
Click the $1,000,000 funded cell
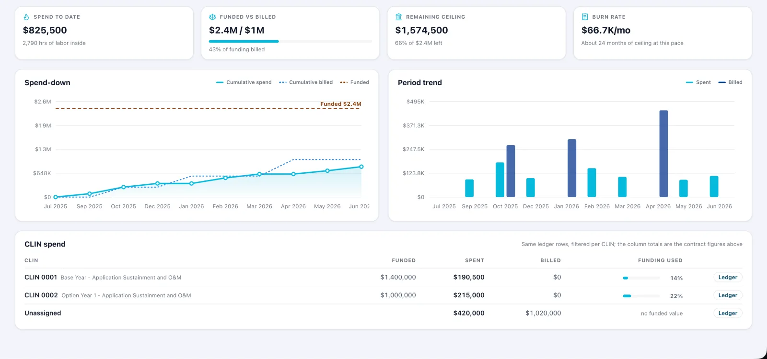click(x=398, y=295)
